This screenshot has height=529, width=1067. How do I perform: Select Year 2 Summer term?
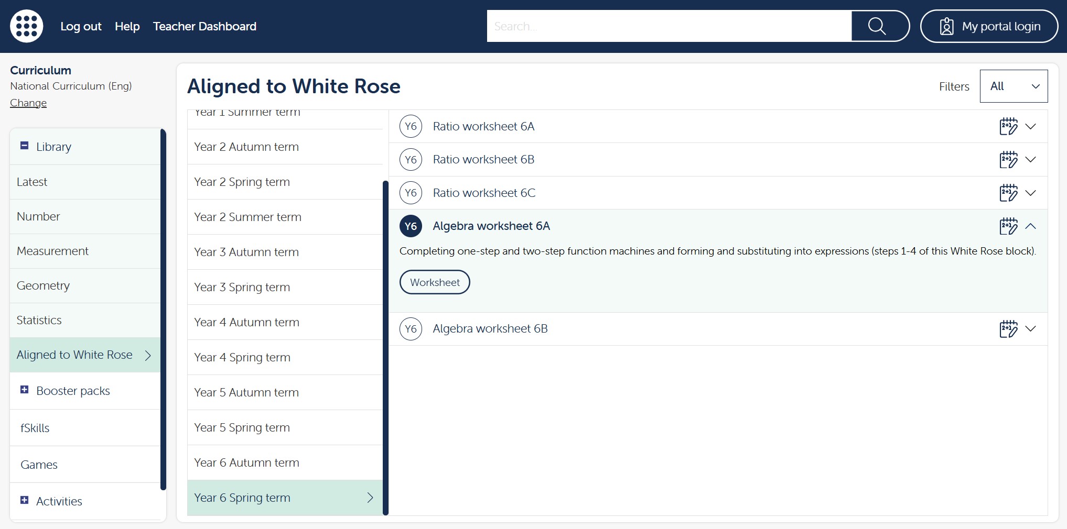coord(285,217)
